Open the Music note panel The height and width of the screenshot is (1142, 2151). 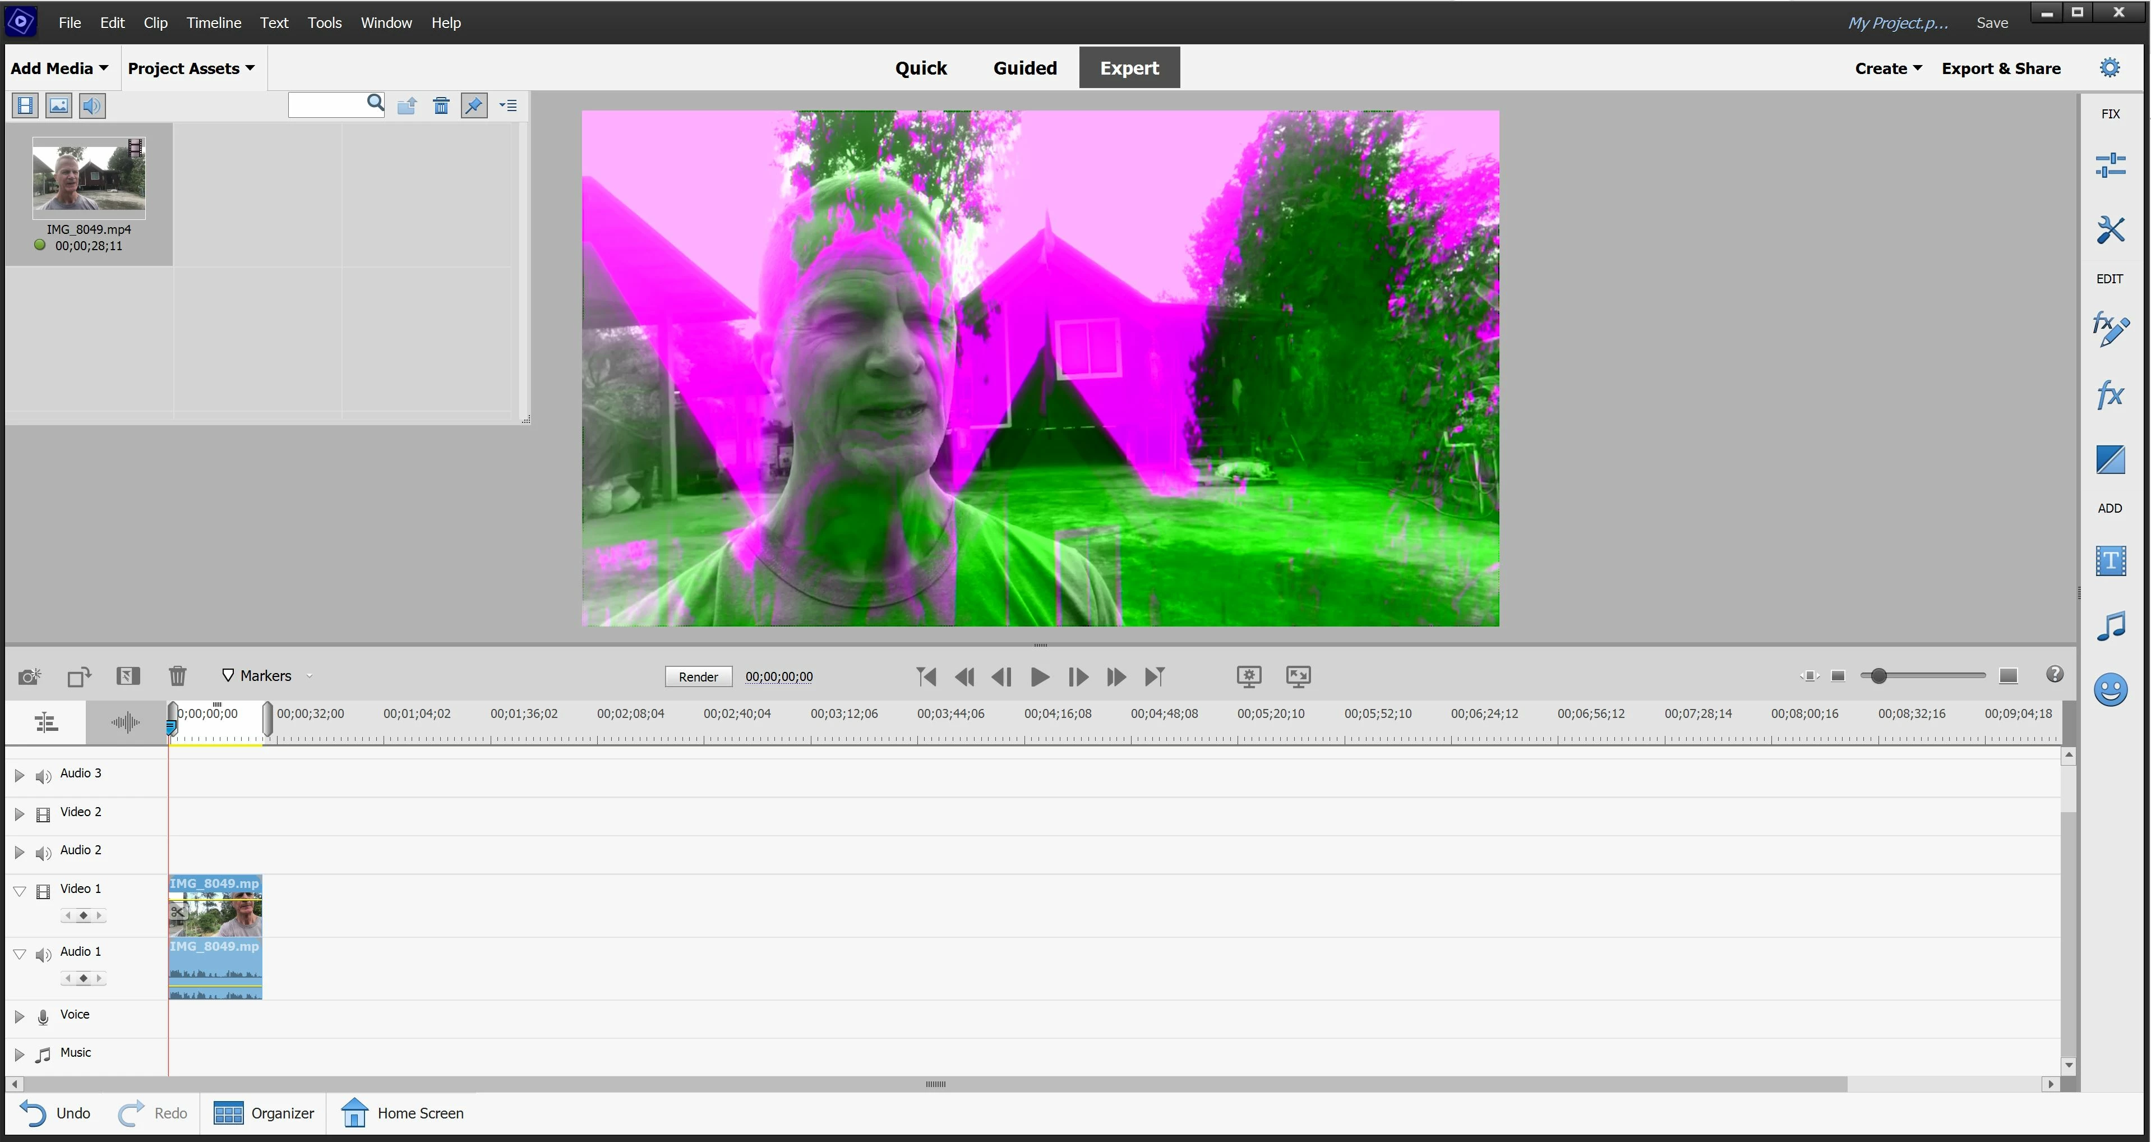[x=2110, y=626]
